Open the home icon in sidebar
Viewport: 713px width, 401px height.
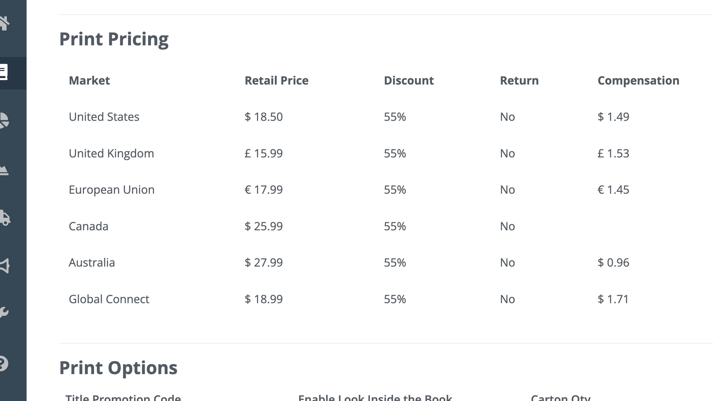[5, 23]
